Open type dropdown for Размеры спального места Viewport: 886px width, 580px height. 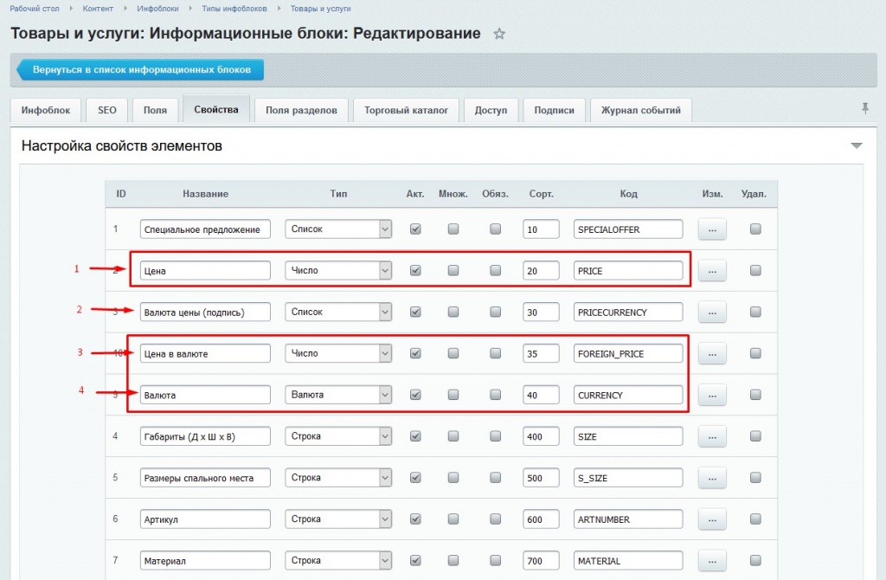(x=338, y=477)
